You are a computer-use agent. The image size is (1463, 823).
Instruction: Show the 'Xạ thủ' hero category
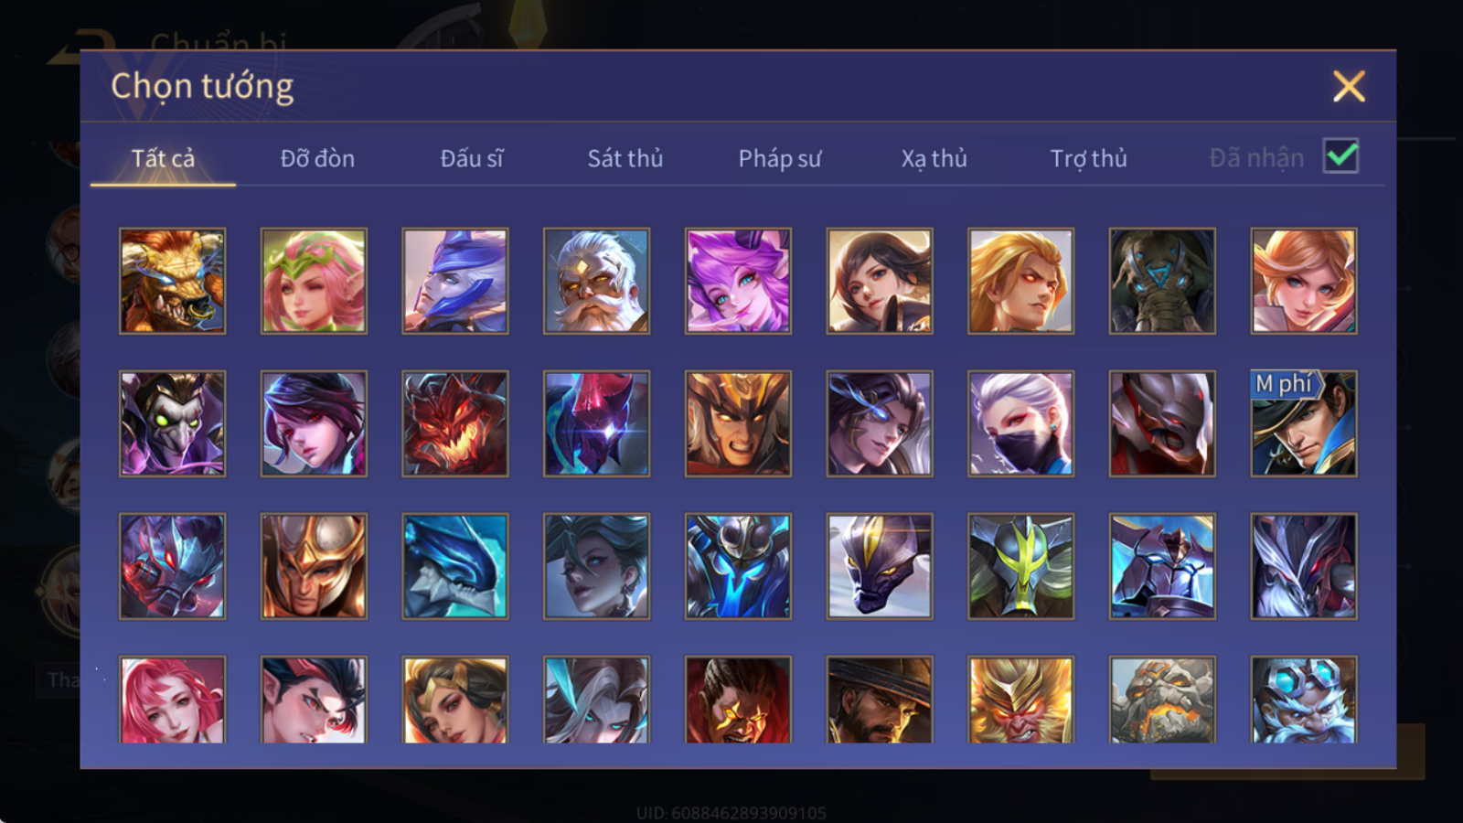pos(934,158)
